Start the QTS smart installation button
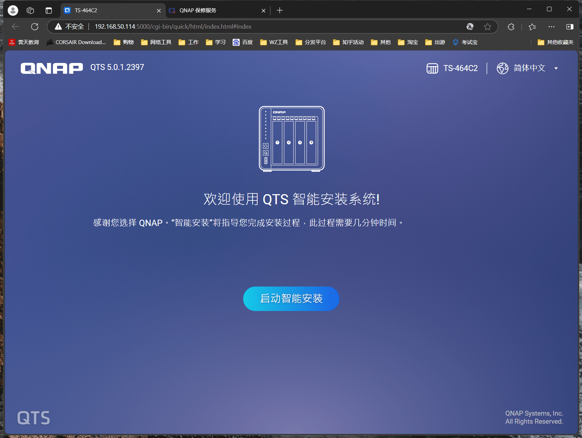This screenshot has width=582, height=438. (x=291, y=299)
